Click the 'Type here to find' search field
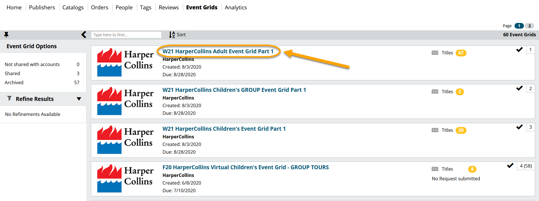Screen dimensions: 539x201 point(126,35)
